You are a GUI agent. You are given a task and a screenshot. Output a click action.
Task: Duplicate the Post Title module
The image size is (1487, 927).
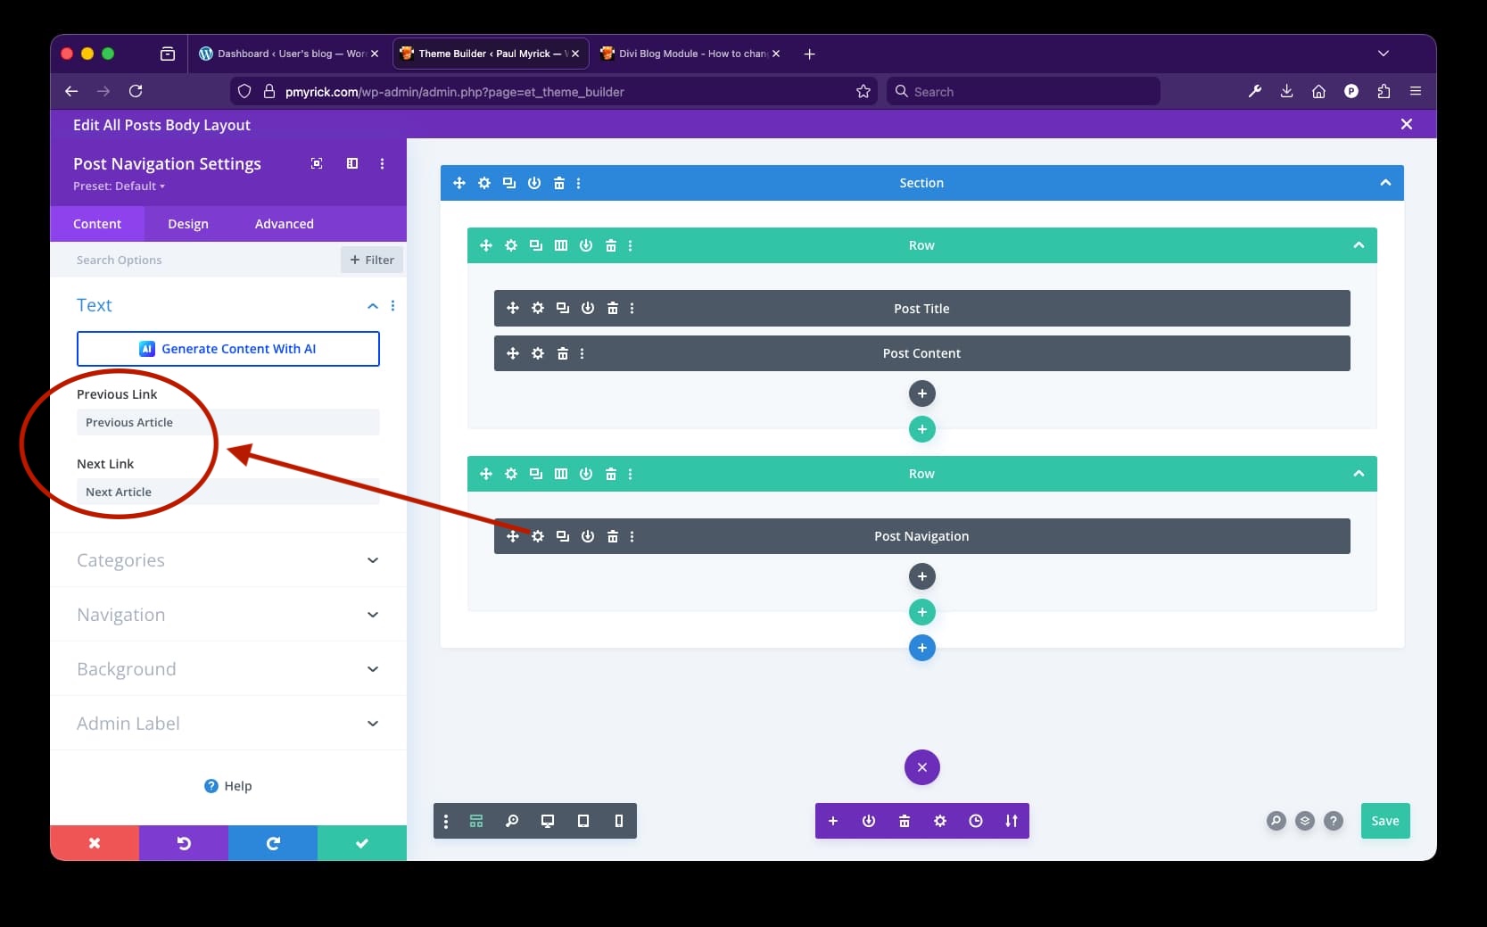click(x=563, y=308)
